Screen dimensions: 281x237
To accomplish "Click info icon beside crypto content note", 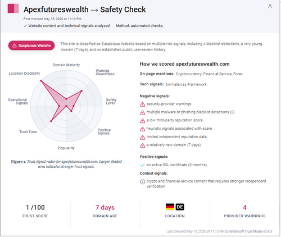I will [x=142, y=182].
